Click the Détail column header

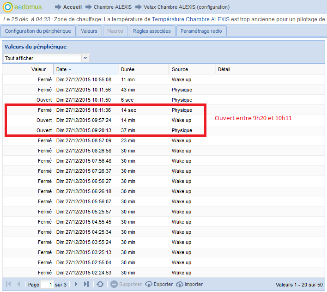[269, 69]
